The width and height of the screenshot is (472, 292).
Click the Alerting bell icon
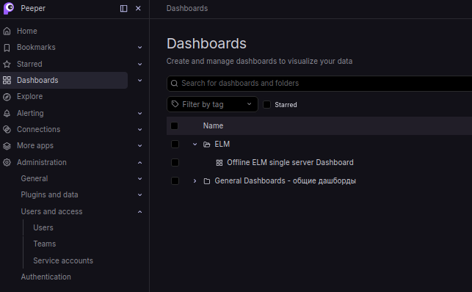(7, 113)
